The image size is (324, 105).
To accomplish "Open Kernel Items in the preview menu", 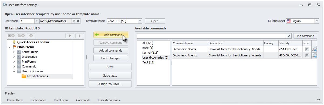I will [15, 100].
